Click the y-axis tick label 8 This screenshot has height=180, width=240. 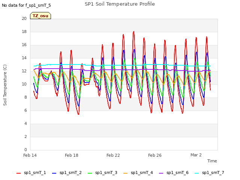(25, 97)
